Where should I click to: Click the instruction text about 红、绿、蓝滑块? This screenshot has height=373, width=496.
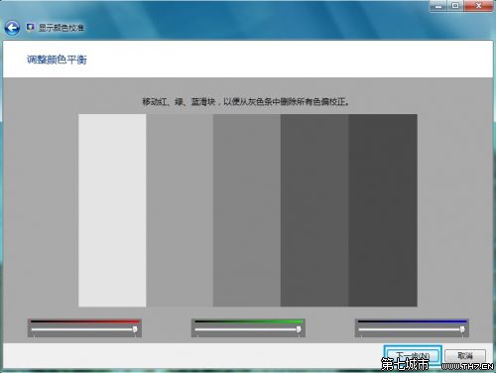(246, 101)
